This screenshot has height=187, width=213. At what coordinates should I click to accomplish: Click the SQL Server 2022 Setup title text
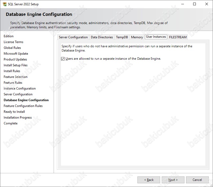pyautogui.click(x=23, y=4)
